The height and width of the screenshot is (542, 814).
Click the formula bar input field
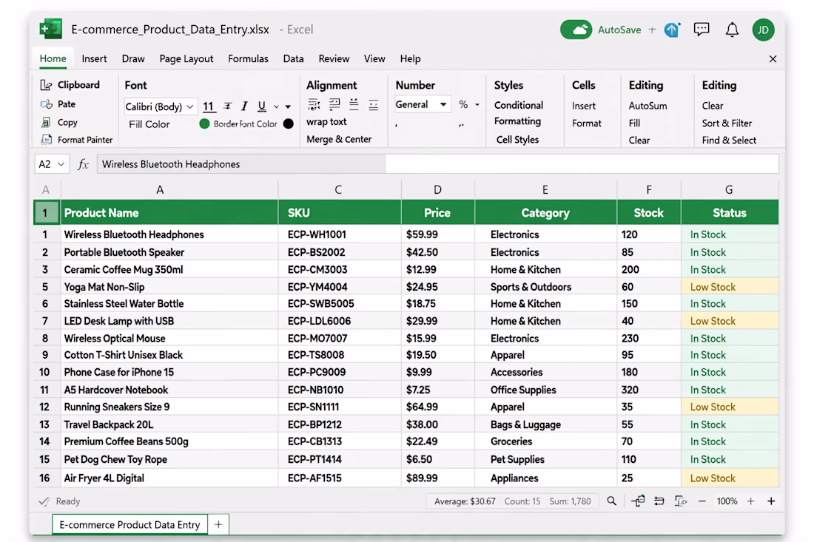point(437,164)
